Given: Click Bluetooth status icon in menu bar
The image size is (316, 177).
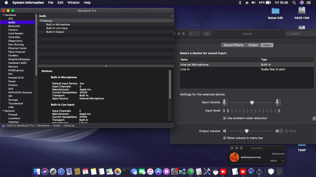Looking at the screenshot, I should [240, 3].
